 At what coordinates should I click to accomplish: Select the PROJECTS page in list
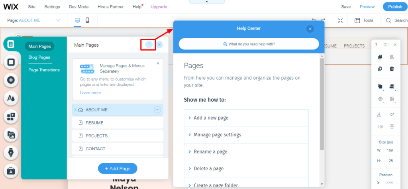[x=118, y=136]
